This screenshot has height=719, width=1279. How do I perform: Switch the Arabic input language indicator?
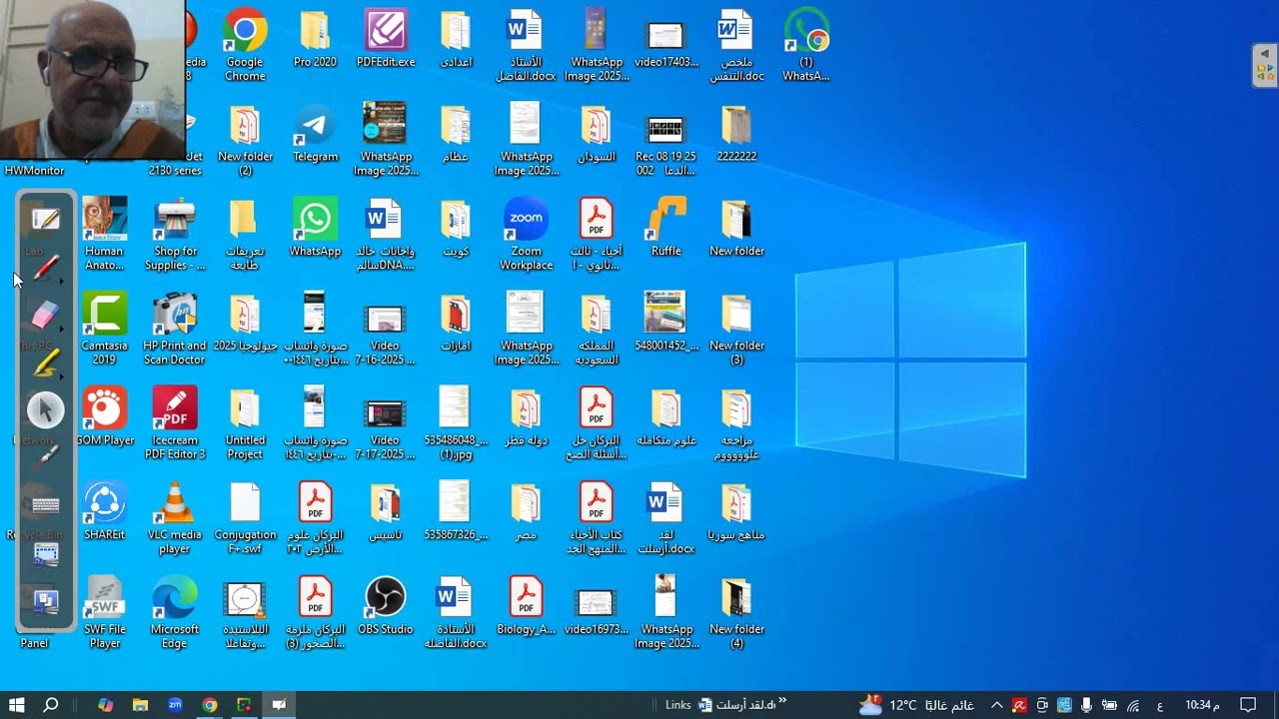coord(1159,706)
